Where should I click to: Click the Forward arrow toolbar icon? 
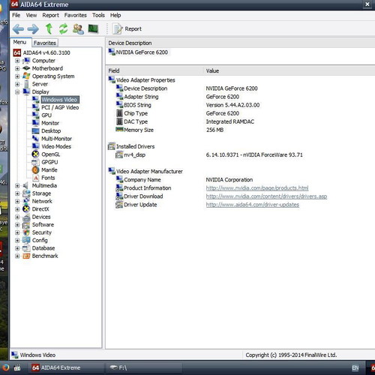(x=33, y=29)
